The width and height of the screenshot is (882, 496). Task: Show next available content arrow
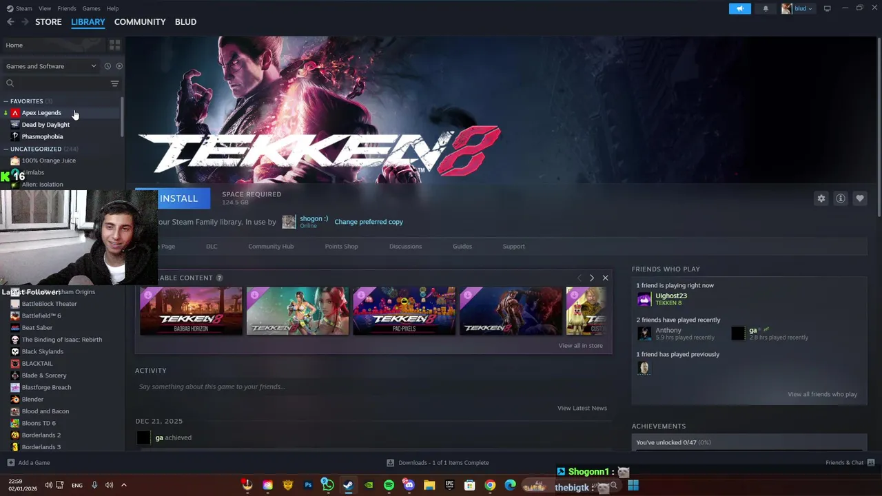tap(591, 278)
